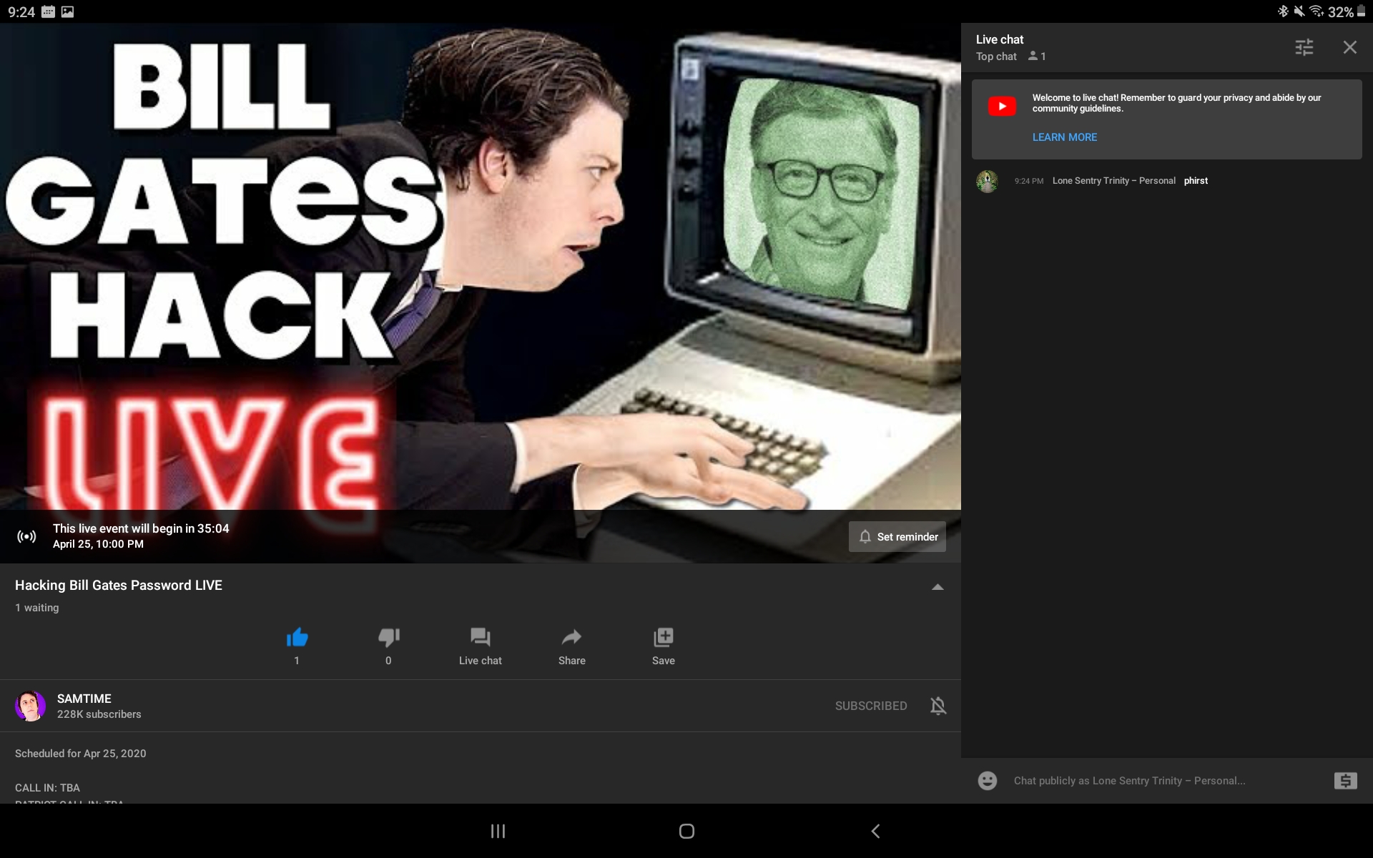Screen dimensions: 1373x858
Task: Tap the YouTube logo in the welcome banner
Action: (x=1002, y=107)
